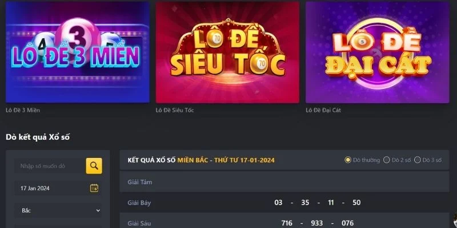Open the Lô Đề 3 Miền game banner
This screenshot has height=228, width=457.
(x=78, y=52)
